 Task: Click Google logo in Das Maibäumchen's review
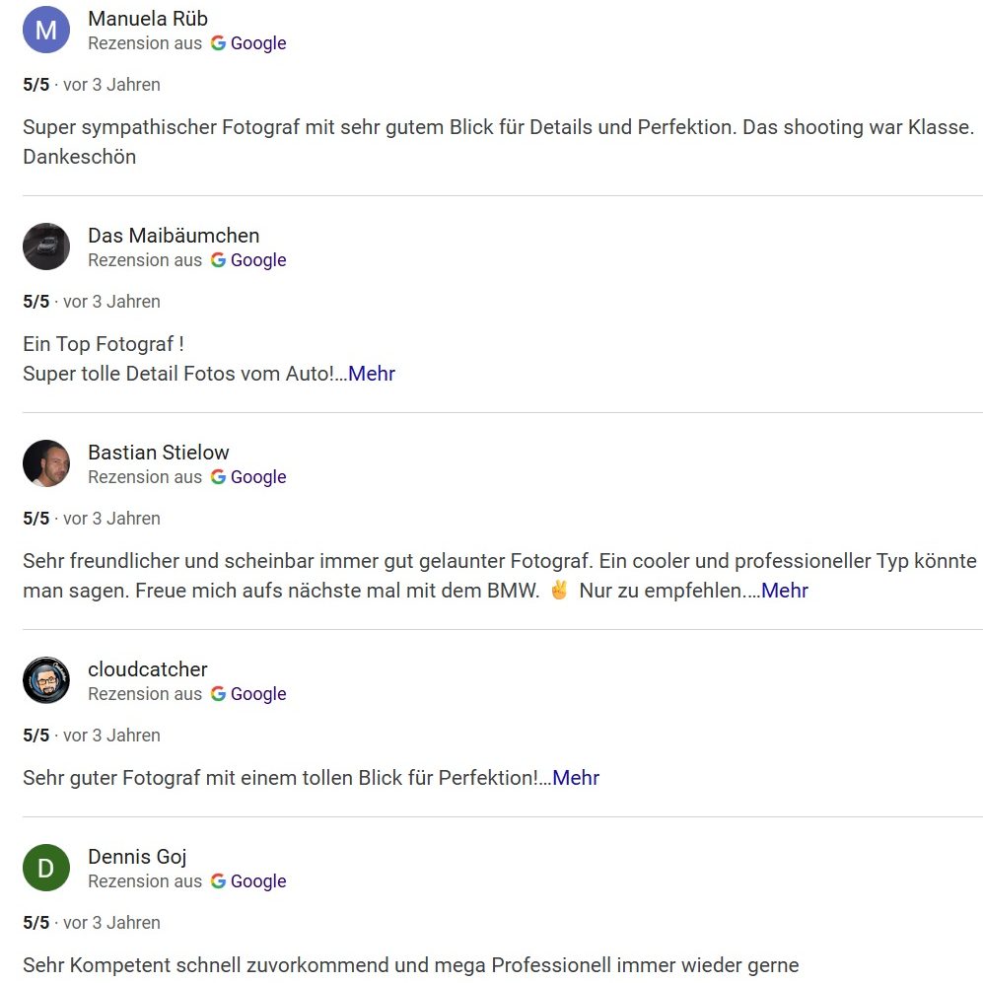[x=218, y=260]
